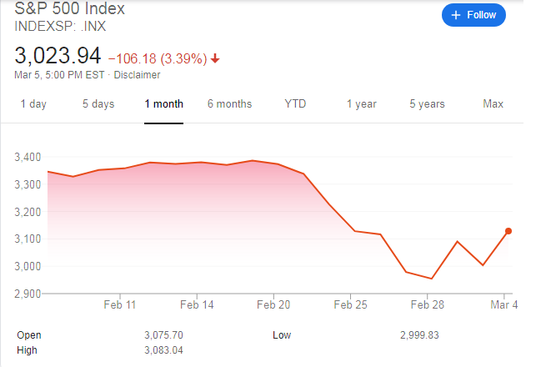
Task: Switch to the 6 months view
Action: pyautogui.click(x=229, y=104)
